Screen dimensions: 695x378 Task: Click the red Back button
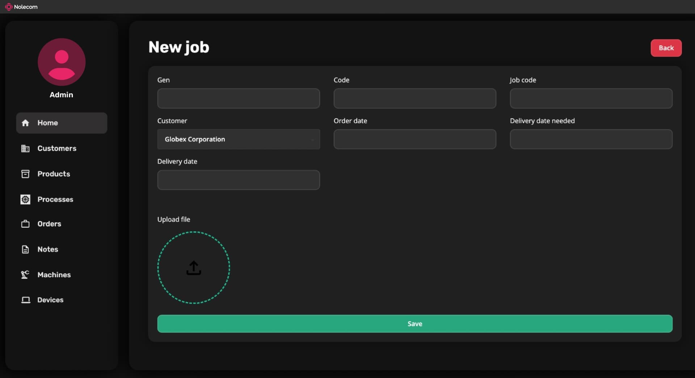pyautogui.click(x=666, y=48)
